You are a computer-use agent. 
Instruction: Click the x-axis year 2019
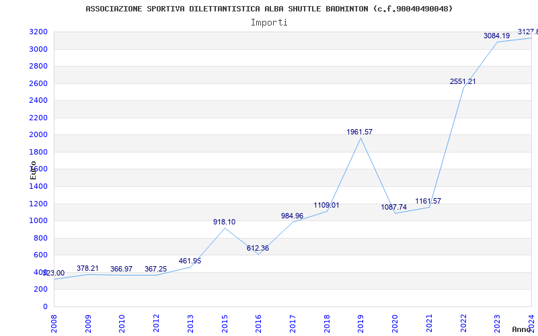(361, 323)
